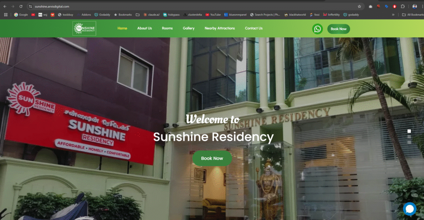Go to the Gallery page
This screenshot has width=424, height=220.
pos(188,28)
